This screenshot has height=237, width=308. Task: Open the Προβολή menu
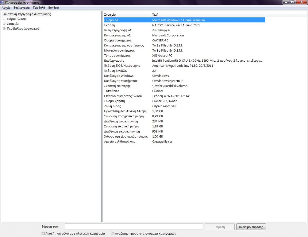(x=39, y=8)
